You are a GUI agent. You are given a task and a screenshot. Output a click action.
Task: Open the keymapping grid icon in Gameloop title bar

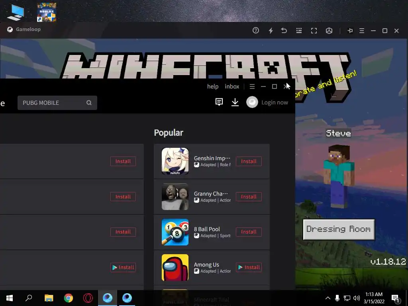[299, 31]
